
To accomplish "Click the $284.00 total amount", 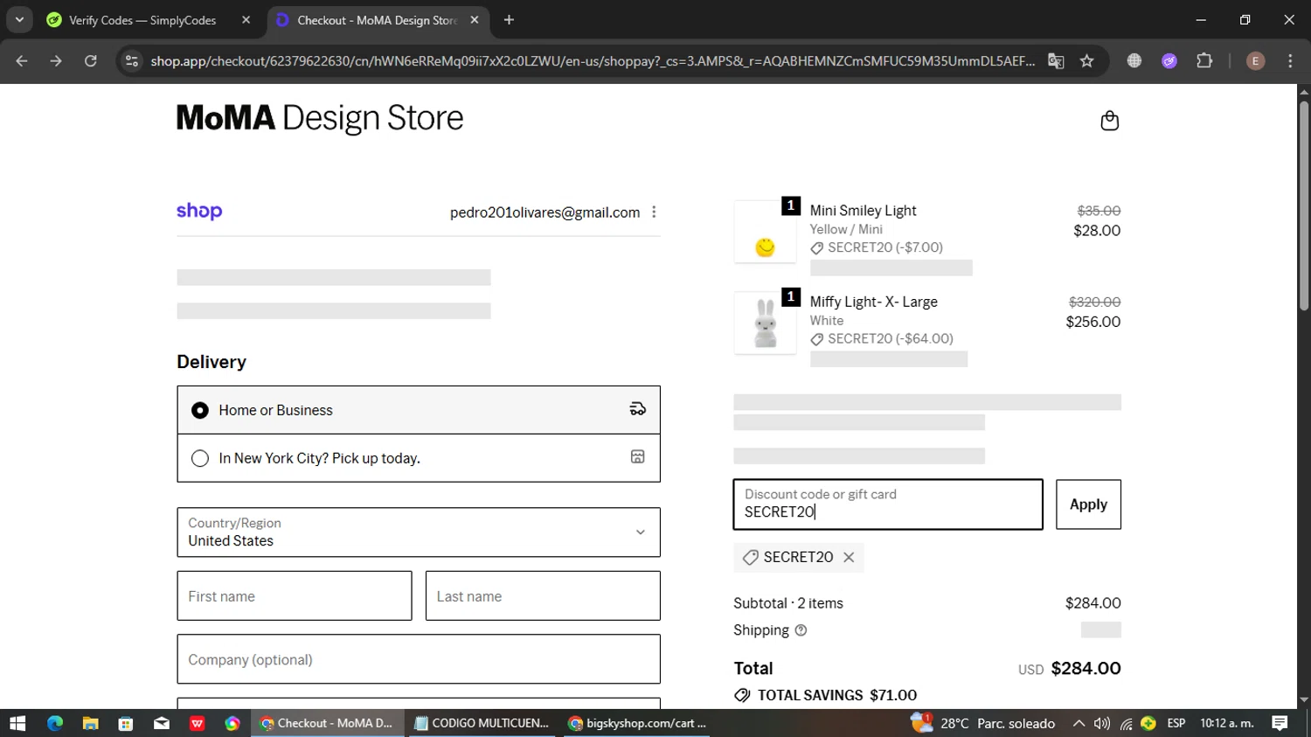I will (x=1086, y=668).
